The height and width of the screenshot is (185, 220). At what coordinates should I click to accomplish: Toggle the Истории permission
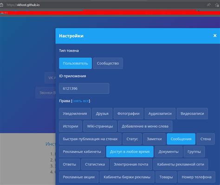tap(71, 126)
